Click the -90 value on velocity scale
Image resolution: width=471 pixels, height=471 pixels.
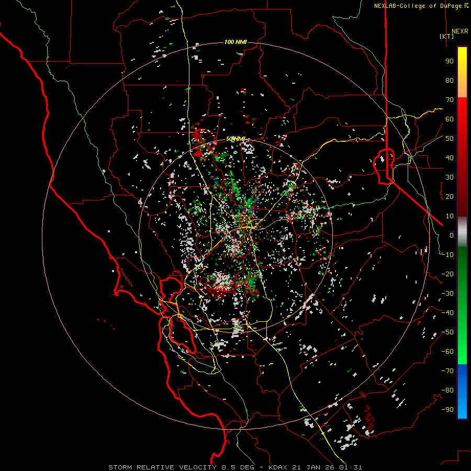(x=447, y=410)
